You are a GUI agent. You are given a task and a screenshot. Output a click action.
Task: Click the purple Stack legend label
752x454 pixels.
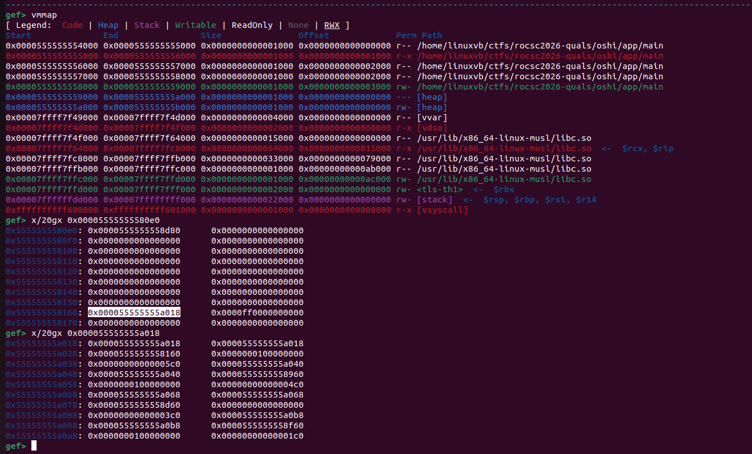147,25
